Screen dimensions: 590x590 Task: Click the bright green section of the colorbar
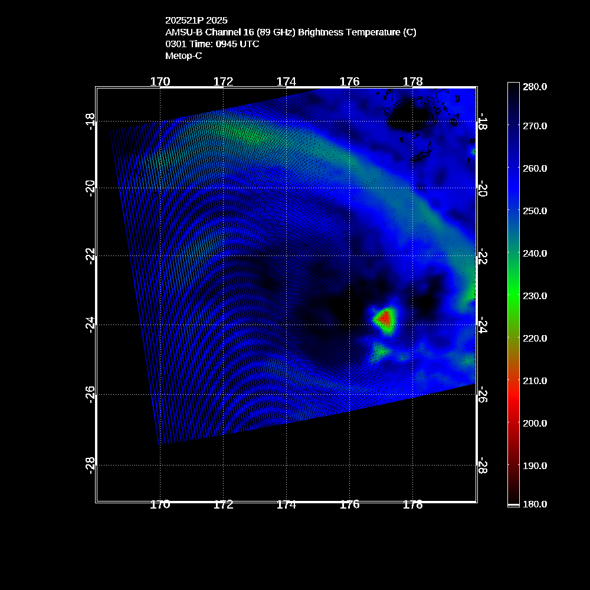coord(514,296)
